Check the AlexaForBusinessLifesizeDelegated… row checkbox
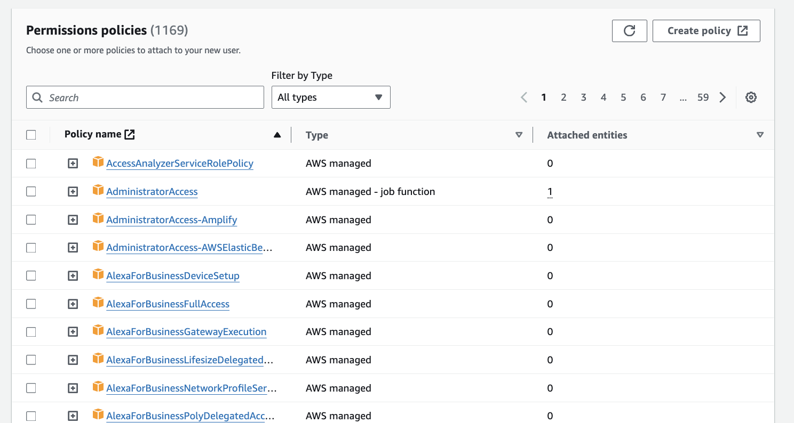The width and height of the screenshot is (794, 423). (x=31, y=360)
